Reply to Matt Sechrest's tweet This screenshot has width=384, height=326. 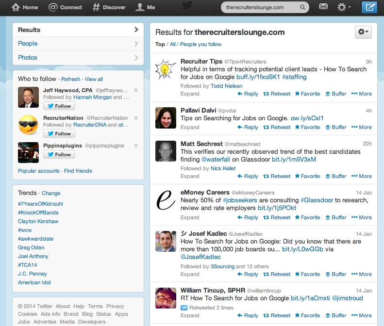point(248,176)
